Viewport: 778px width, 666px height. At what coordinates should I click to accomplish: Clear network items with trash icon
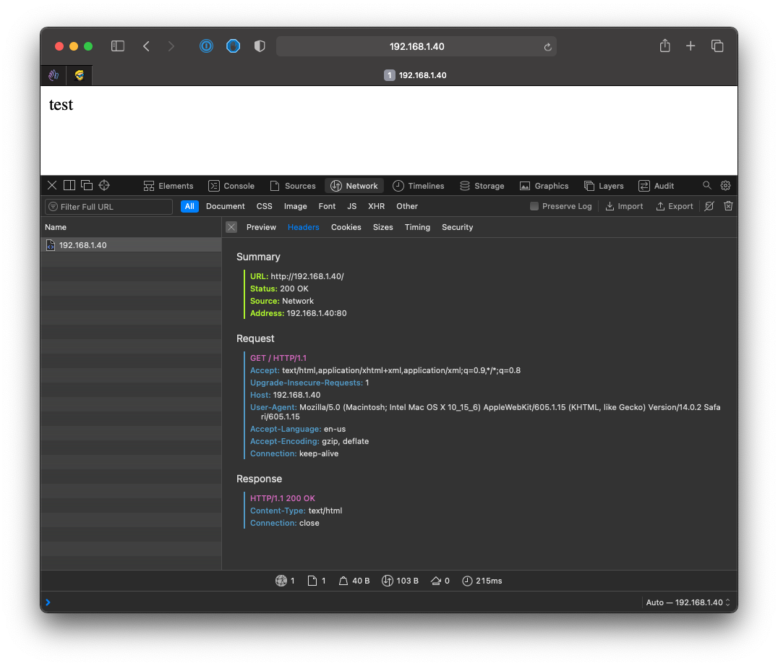728,206
